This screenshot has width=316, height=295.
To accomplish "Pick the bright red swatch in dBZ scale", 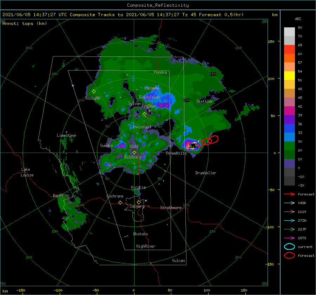I will (289, 49).
